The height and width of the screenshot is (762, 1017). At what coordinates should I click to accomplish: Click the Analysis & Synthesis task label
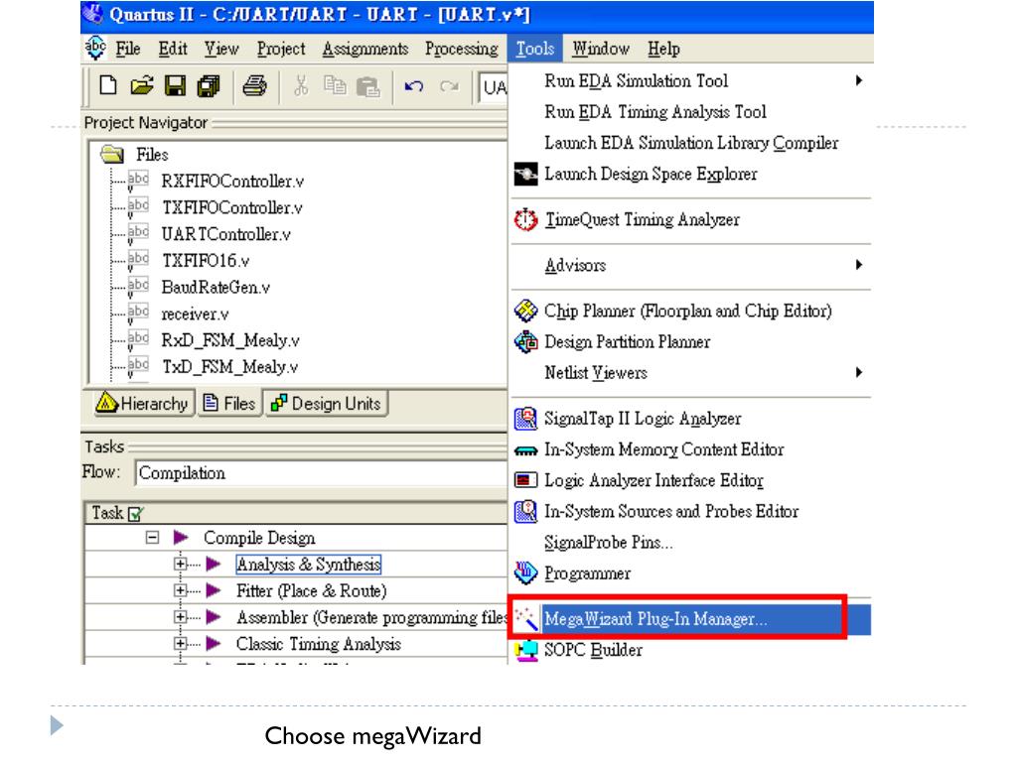click(x=308, y=565)
